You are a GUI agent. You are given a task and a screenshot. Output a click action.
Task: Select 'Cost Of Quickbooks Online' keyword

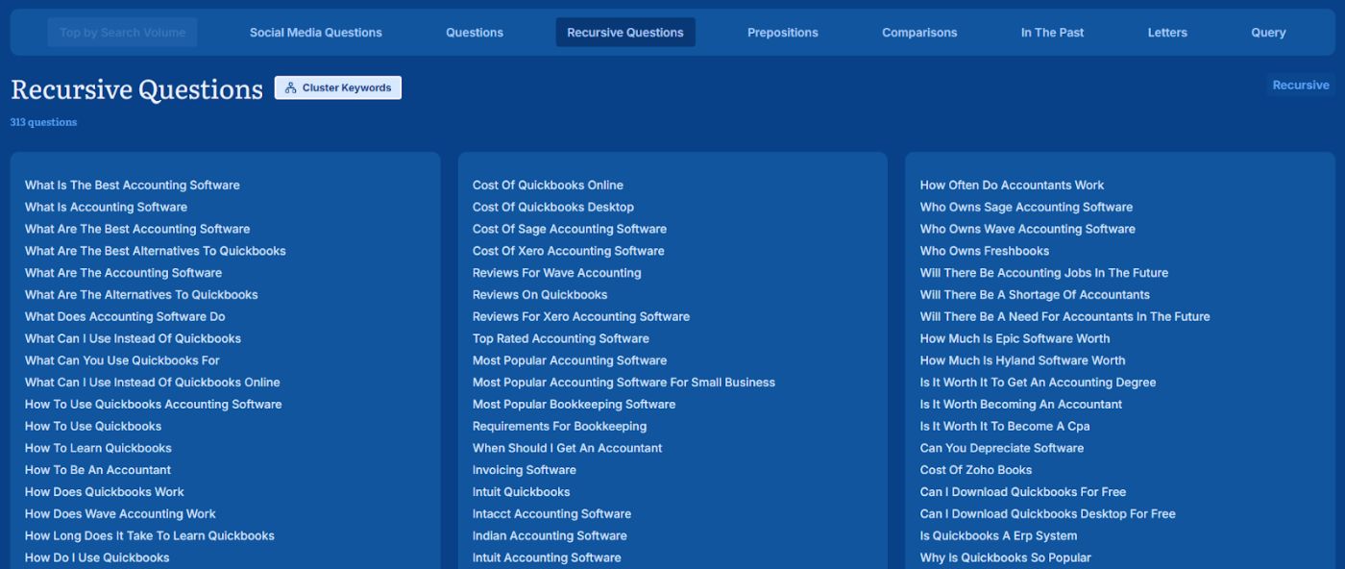548,186
